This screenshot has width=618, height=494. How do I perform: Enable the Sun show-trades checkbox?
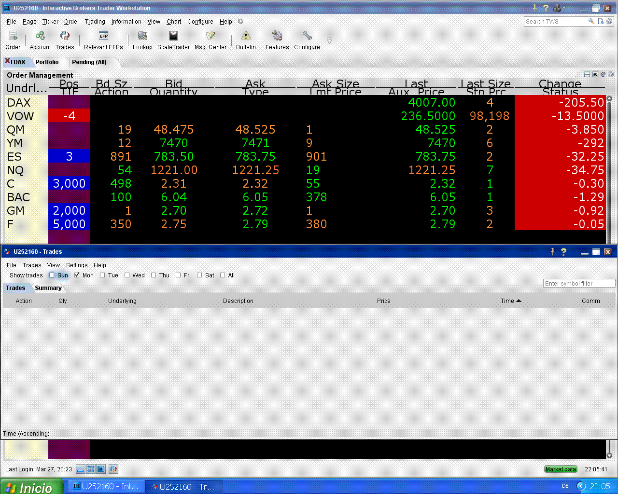pos(52,275)
